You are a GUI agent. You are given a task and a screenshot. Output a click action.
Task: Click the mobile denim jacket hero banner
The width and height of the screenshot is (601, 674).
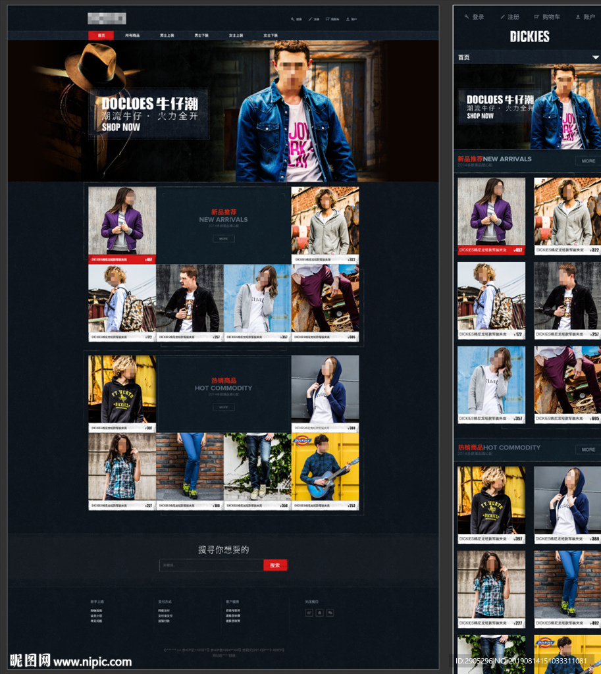(527, 107)
